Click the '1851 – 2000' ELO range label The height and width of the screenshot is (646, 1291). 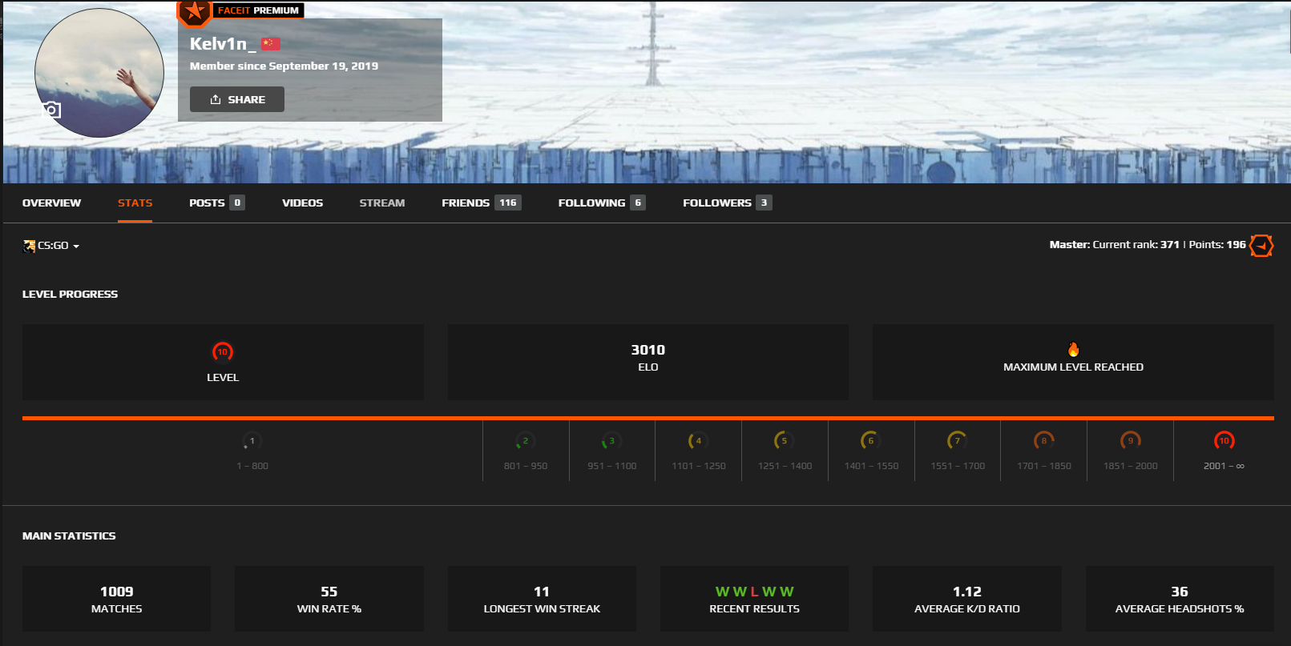pyautogui.click(x=1131, y=466)
